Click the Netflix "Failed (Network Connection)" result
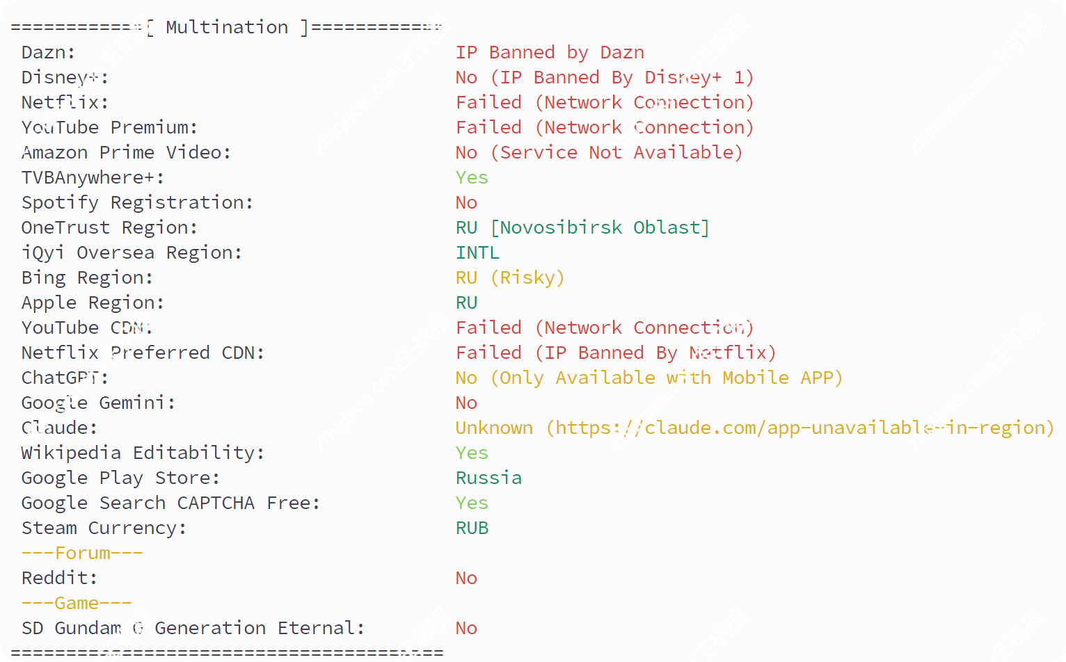Viewport: 1066px width, 662px height. [x=604, y=102]
